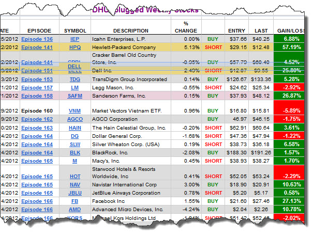Viewport: 313px width, 238px height.
Task: Select the SHORT cell in Hewlett-Packard row
Action: coord(213,47)
